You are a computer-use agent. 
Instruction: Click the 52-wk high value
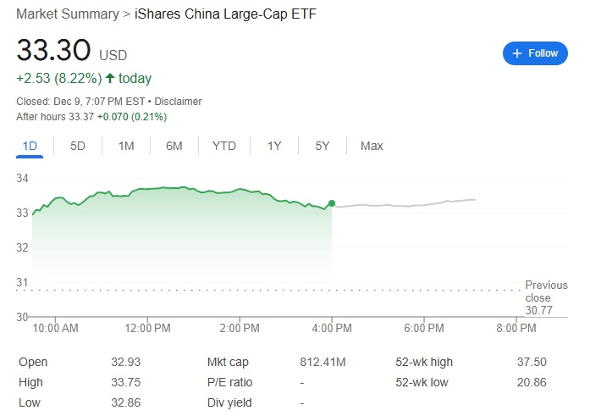point(532,362)
